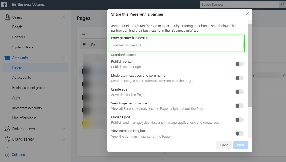Screen dimensions: 286x162
Task: Click Accounts section label
Action: (x=20, y=58)
